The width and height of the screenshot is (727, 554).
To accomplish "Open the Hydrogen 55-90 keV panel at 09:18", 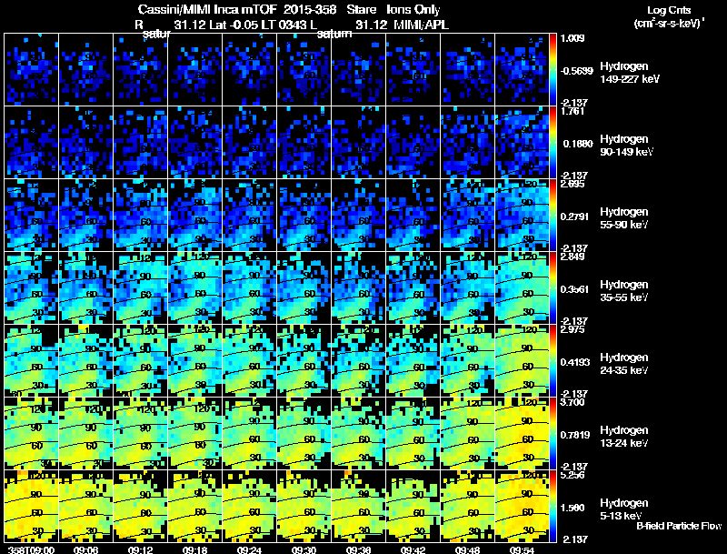I will (x=194, y=216).
